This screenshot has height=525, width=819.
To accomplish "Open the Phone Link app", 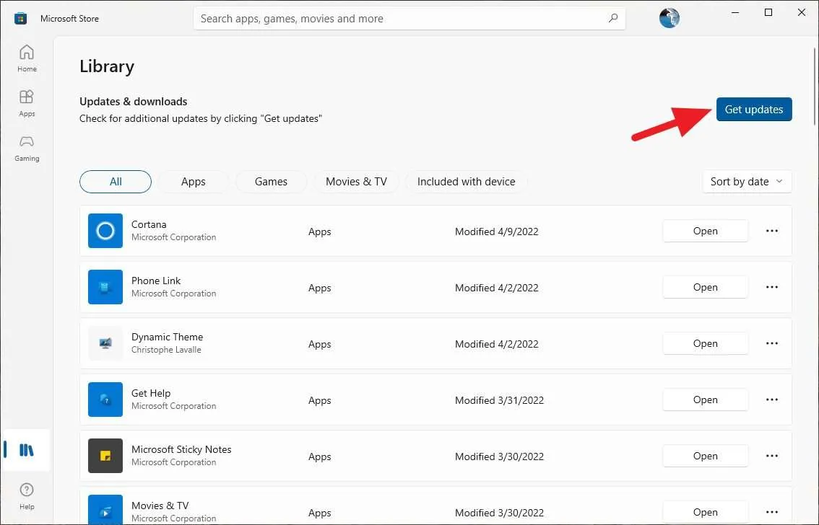I will (x=705, y=287).
